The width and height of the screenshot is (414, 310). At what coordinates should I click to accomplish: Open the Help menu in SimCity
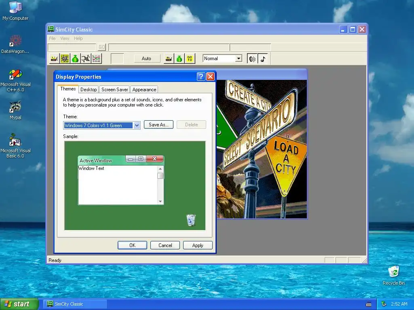pos(78,38)
